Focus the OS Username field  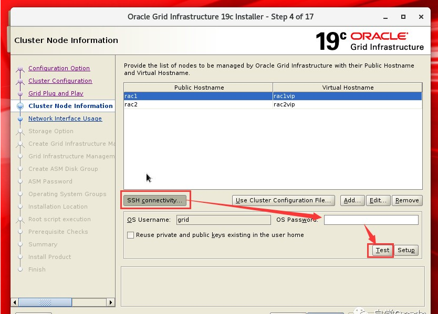click(224, 220)
